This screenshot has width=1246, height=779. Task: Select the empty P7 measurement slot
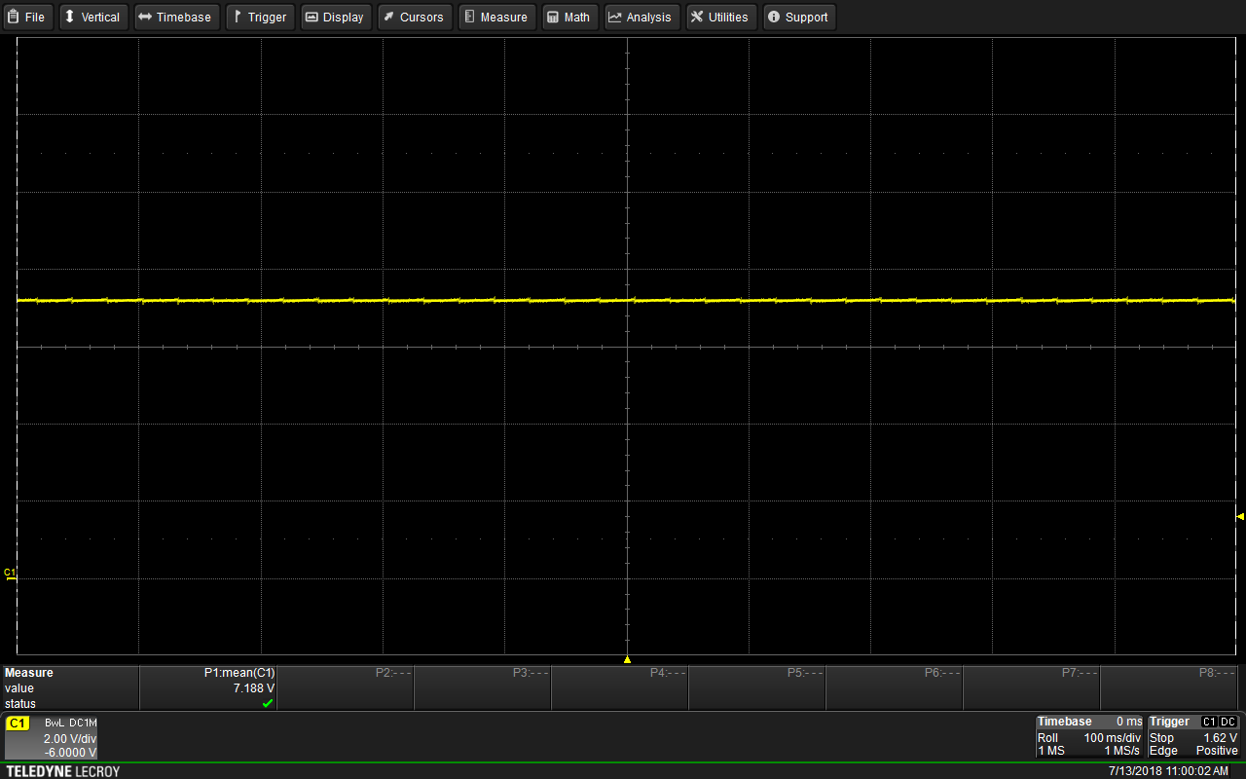click(1032, 687)
